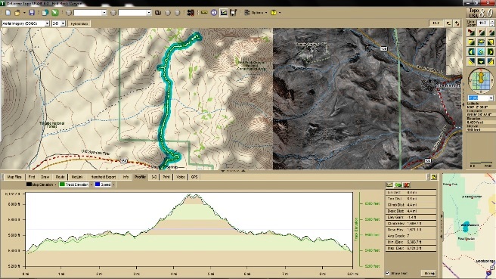Image resolution: width=496 pixels, height=279 pixels.
Task: Click the Profile graph toolbar icon
Action: [x=224, y=13]
